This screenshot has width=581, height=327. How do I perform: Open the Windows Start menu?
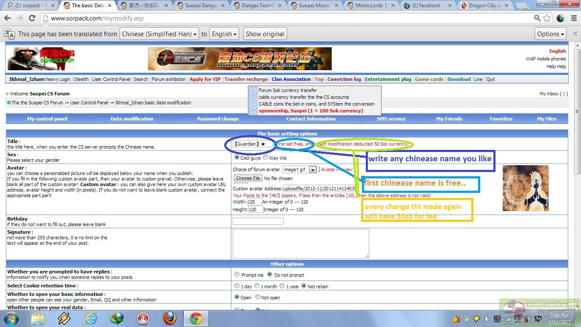(11, 318)
